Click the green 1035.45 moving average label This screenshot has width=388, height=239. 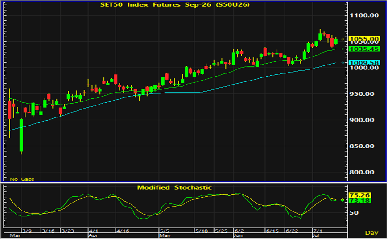tap(364, 49)
